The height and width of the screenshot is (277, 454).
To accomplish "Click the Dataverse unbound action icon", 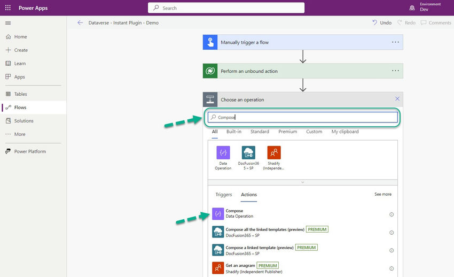I will pyautogui.click(x=210, y=71).
